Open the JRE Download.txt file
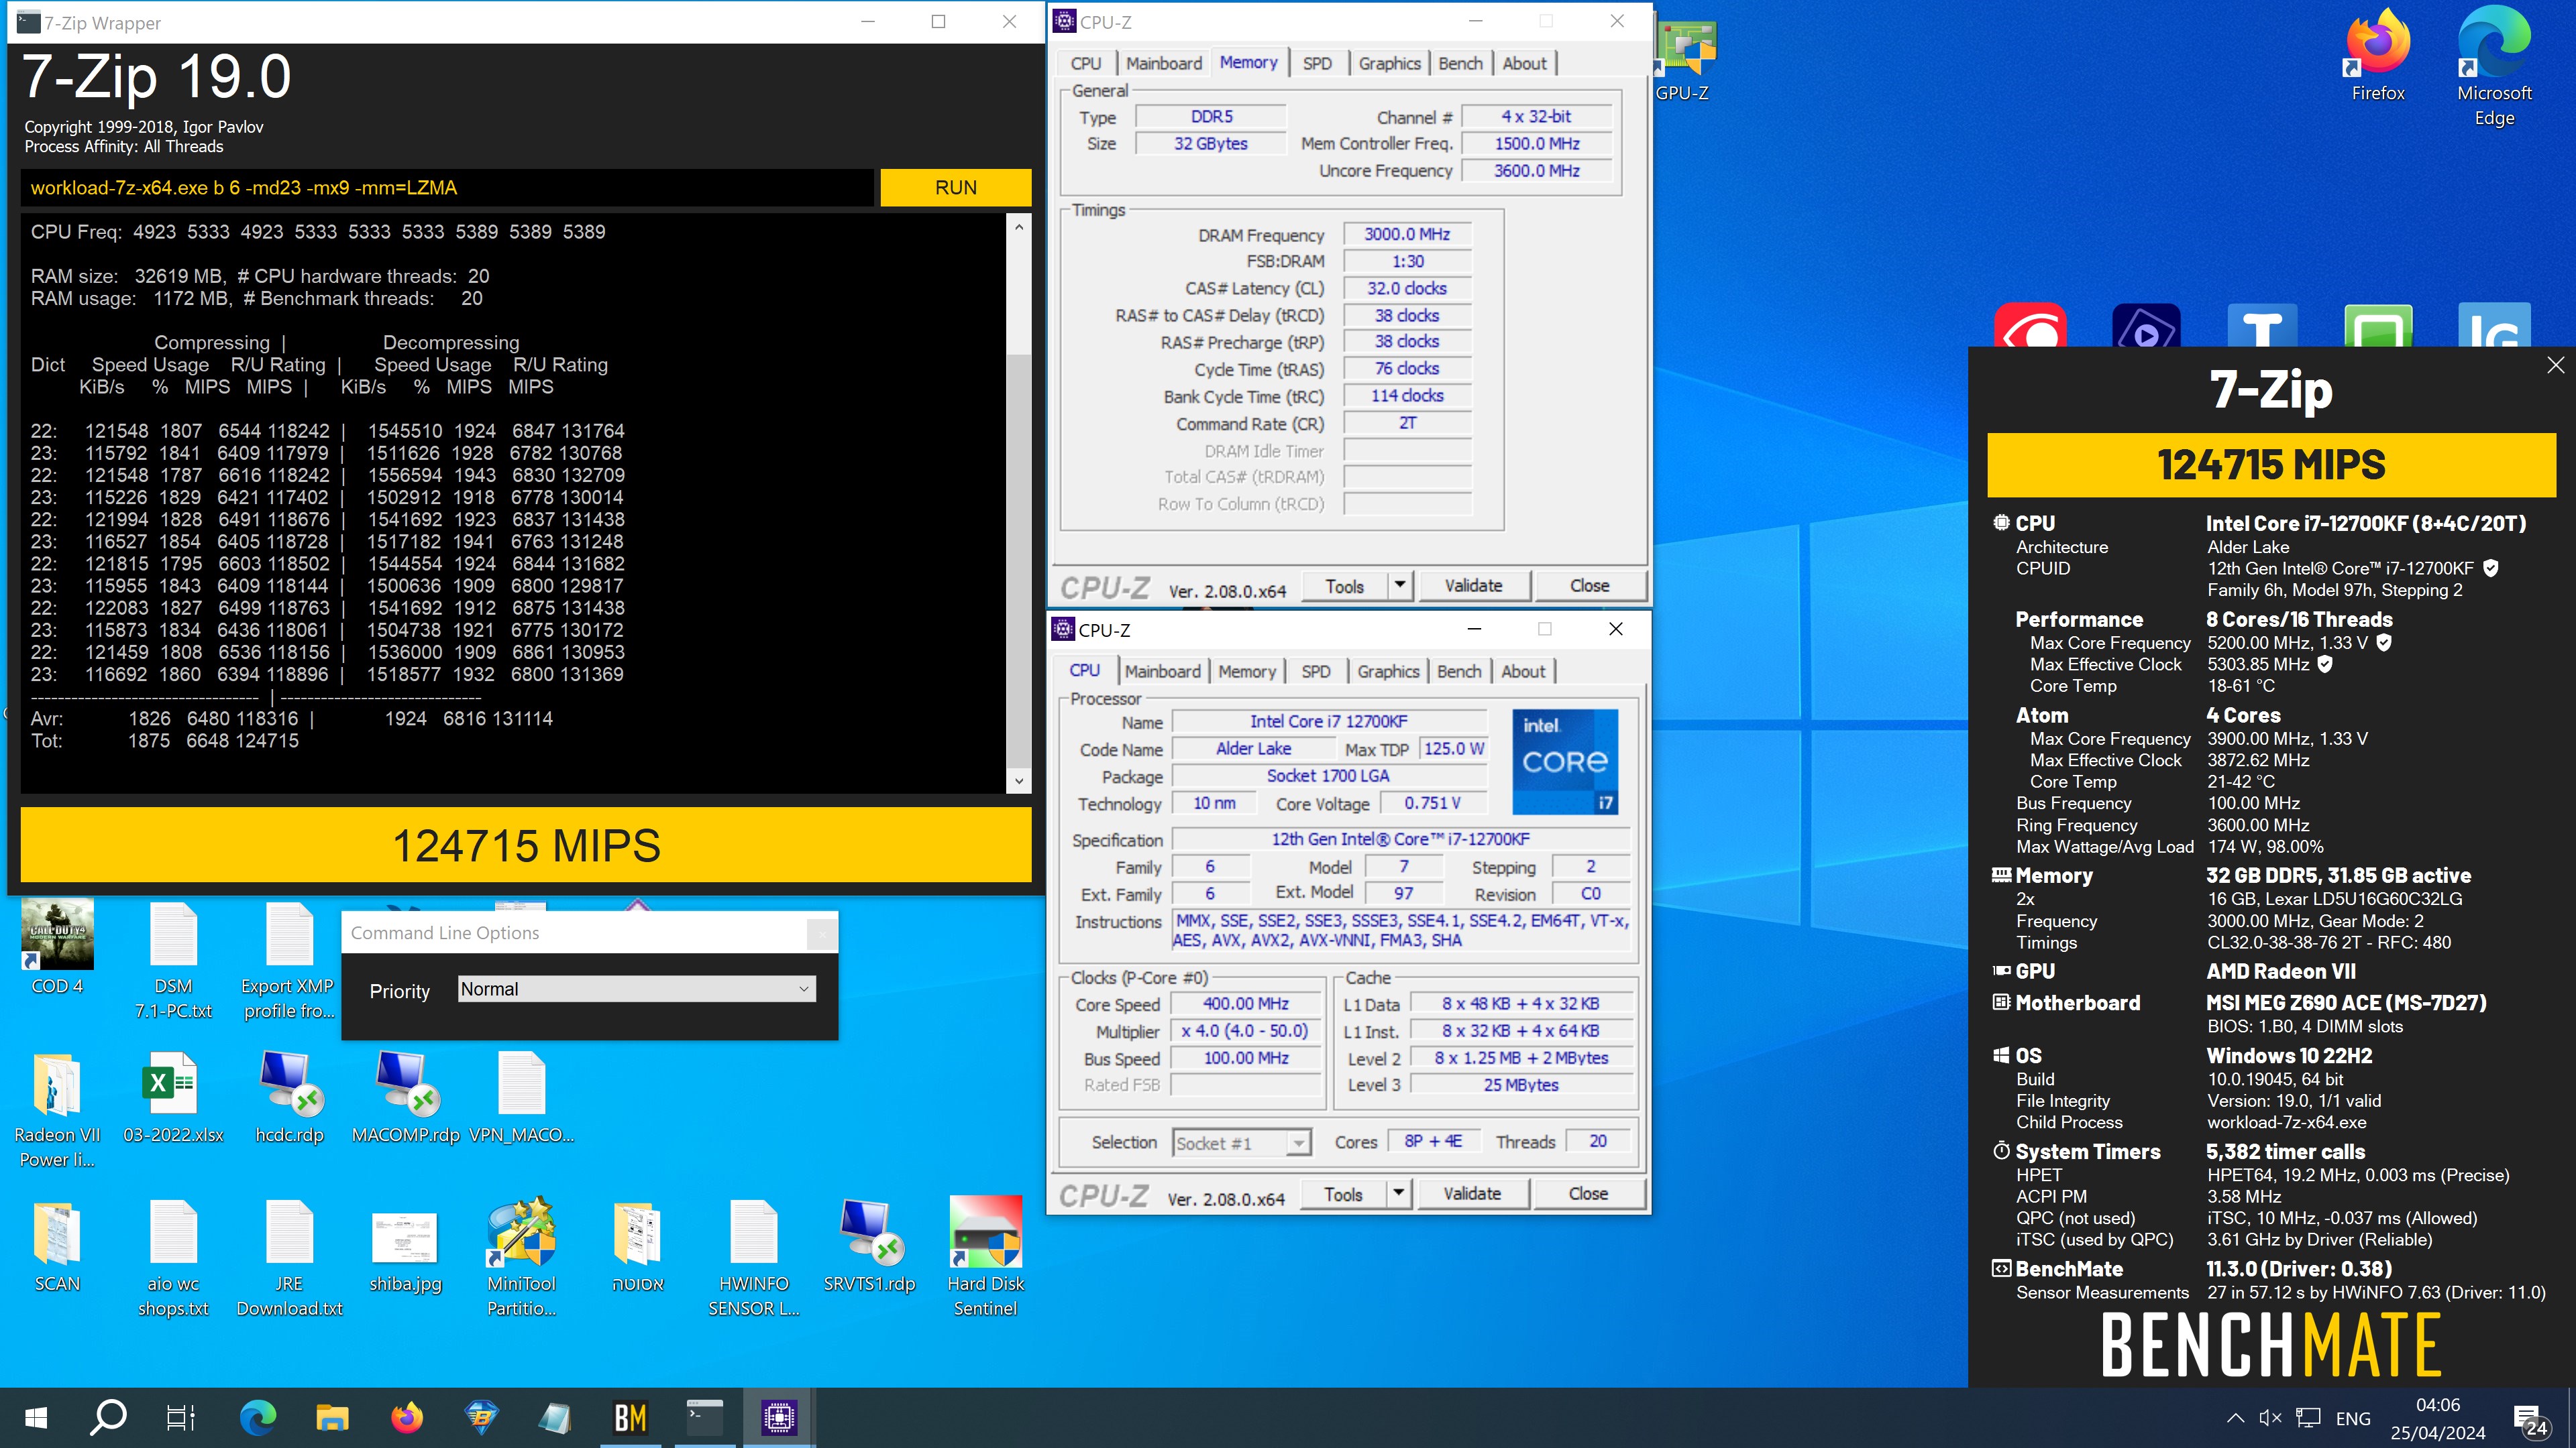 (289, 1258)
